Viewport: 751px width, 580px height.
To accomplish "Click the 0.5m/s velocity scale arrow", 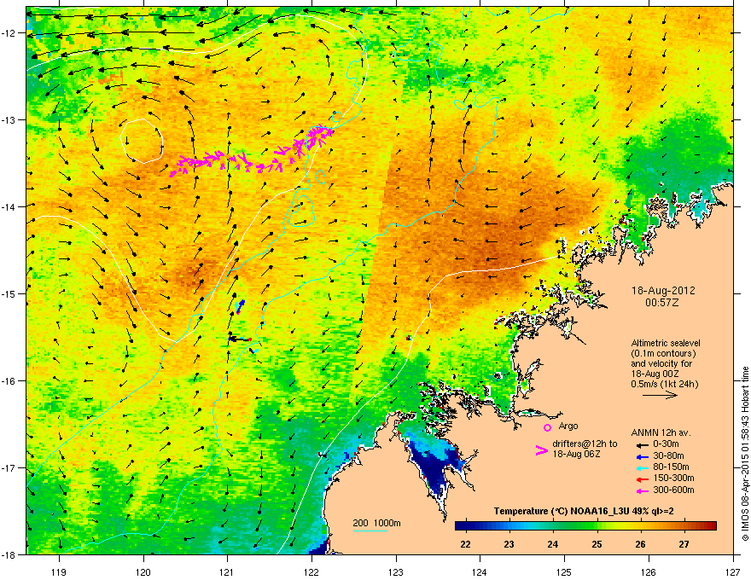I will [660, 395].
